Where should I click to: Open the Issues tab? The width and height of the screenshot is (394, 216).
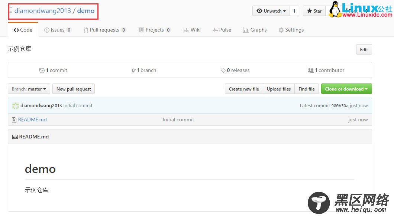(58, 30)
